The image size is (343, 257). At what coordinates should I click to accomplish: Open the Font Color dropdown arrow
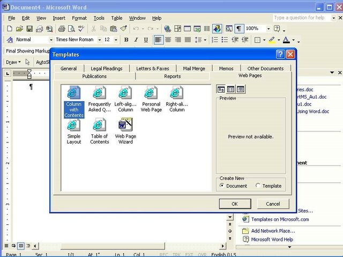(x=293, y=40)
